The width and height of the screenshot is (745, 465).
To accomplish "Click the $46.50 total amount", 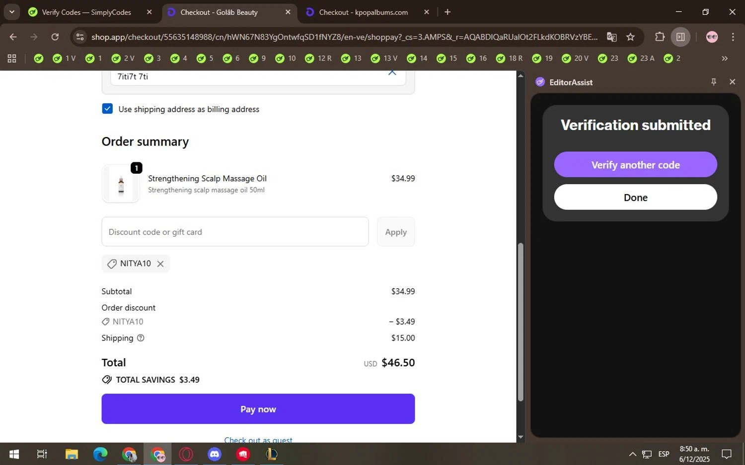I will click(x=398, y=363).
